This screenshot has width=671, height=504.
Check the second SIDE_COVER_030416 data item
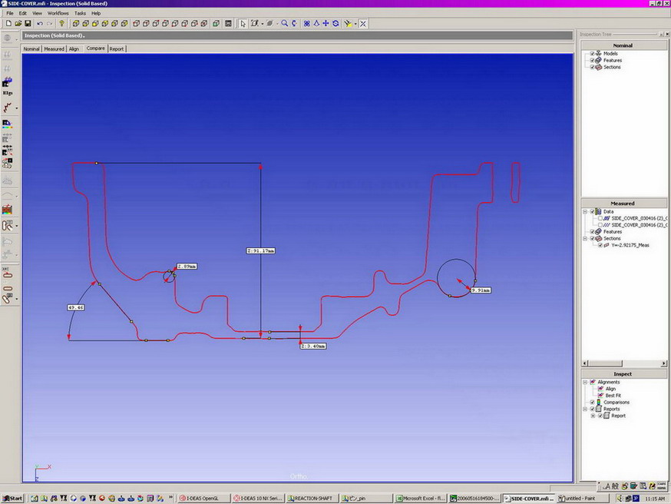600,225
